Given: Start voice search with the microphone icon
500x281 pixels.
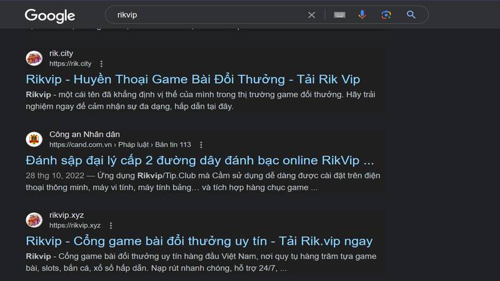Looking at the screenshot, I should click(362, 15).
